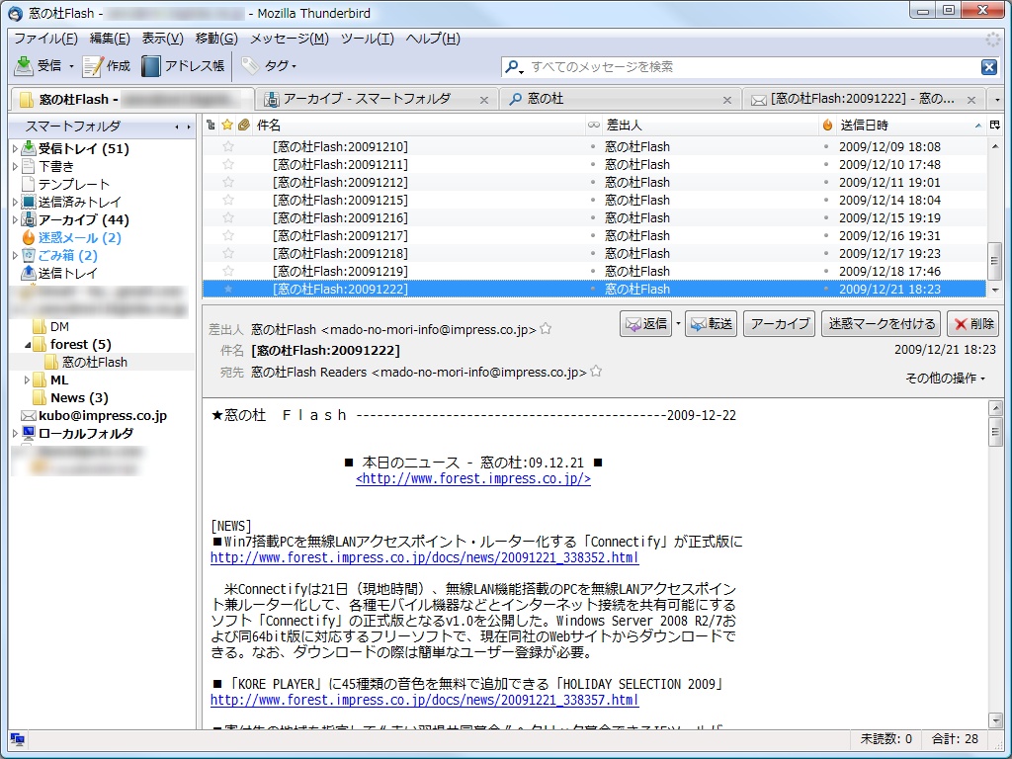Star the [窓の杜Flash:20091217] message
This screenshot has height=759, width=1012.
[x=228, y=235]
